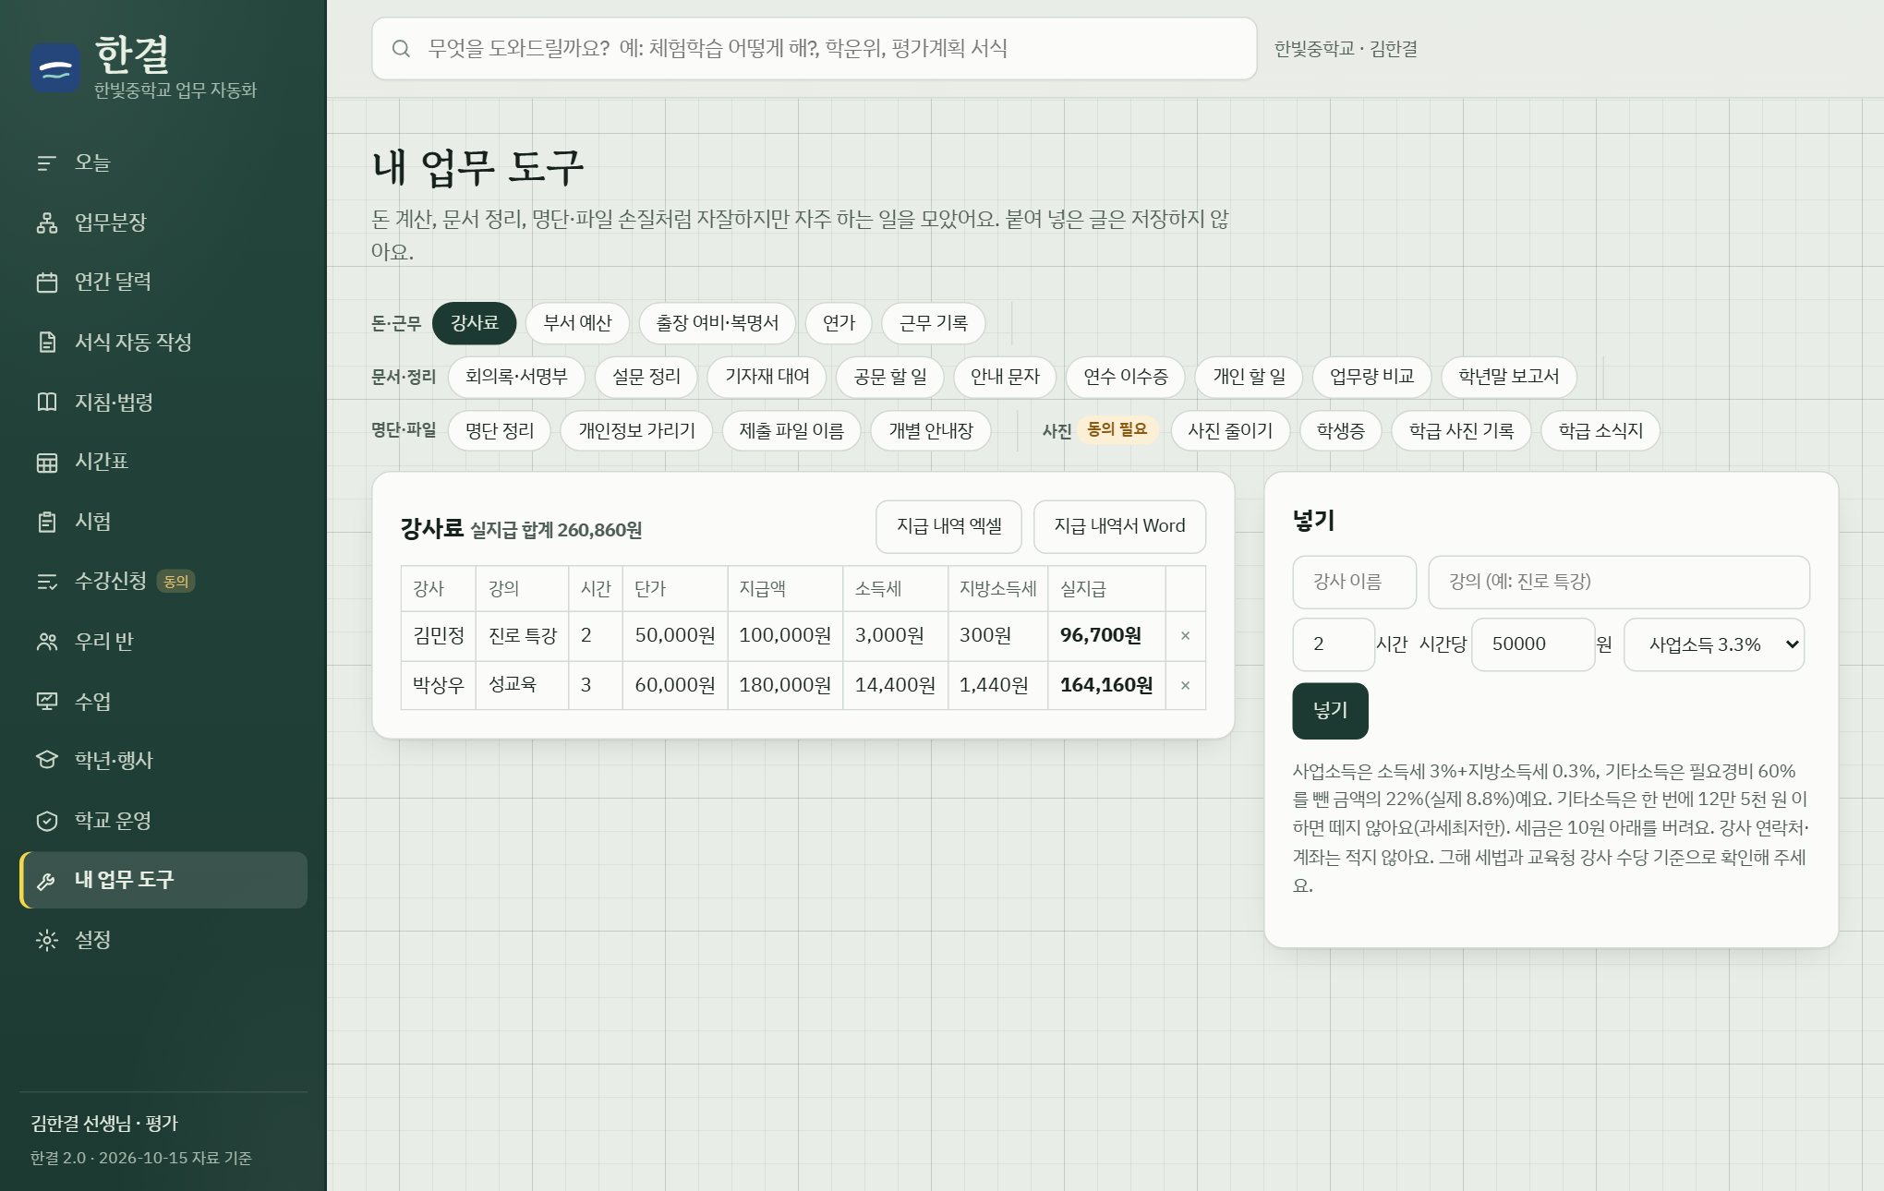Click the search magnifier icon
Viewport: 1884px width, 1191px height.
tap(401, 49)
